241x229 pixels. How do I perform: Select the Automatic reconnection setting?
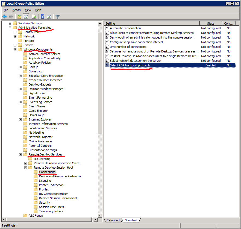[x=125, y=28]
